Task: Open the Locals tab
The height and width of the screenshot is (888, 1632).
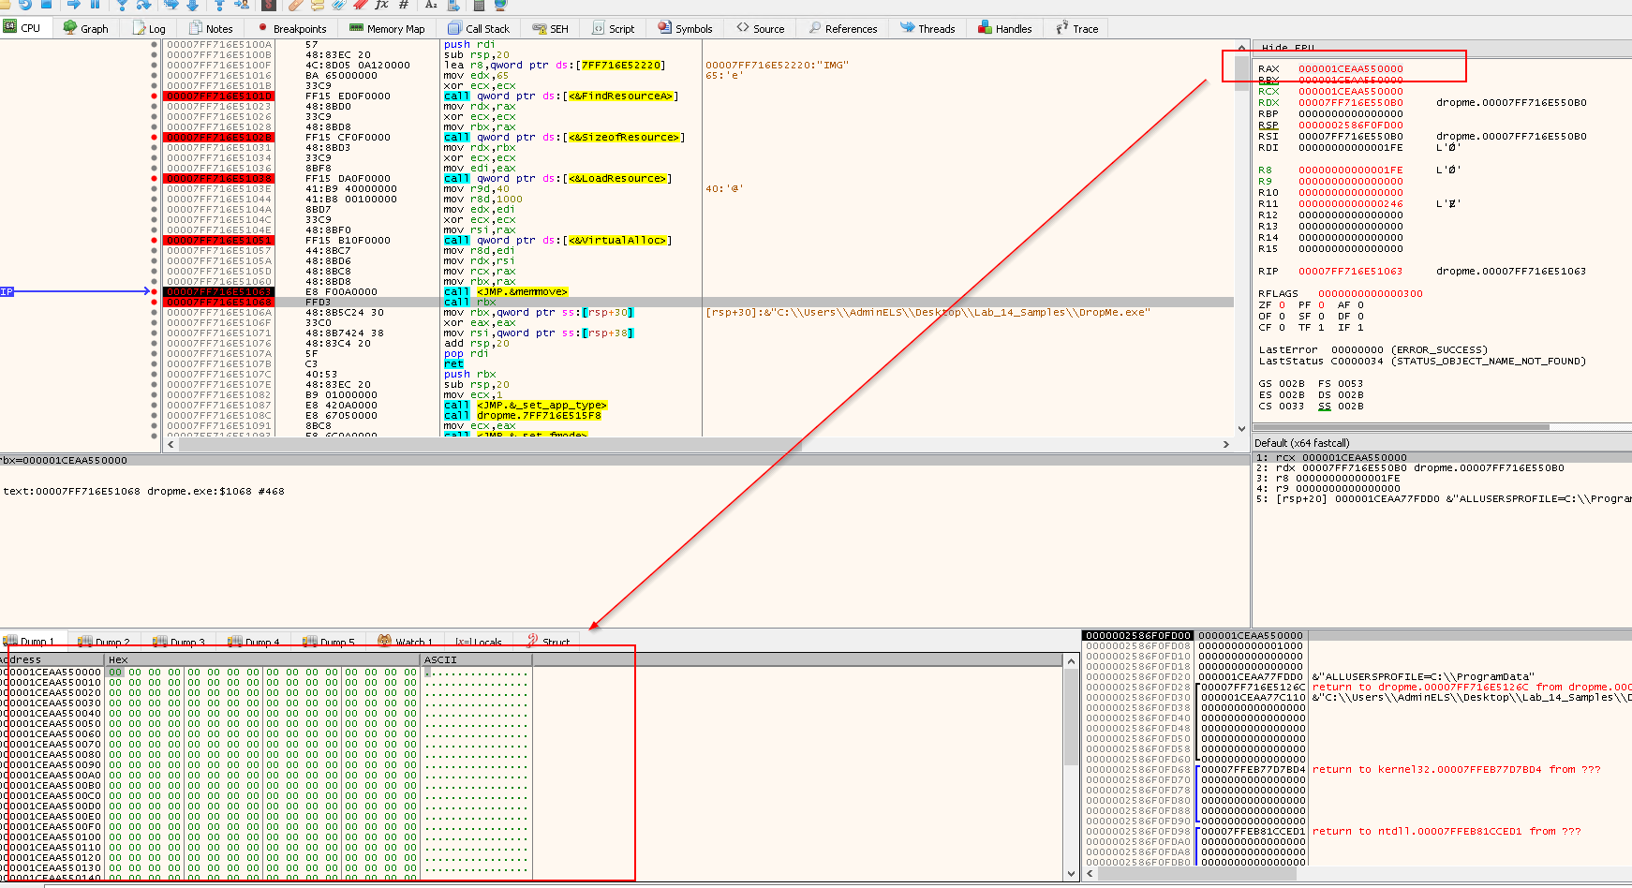Action: point(479,642)
